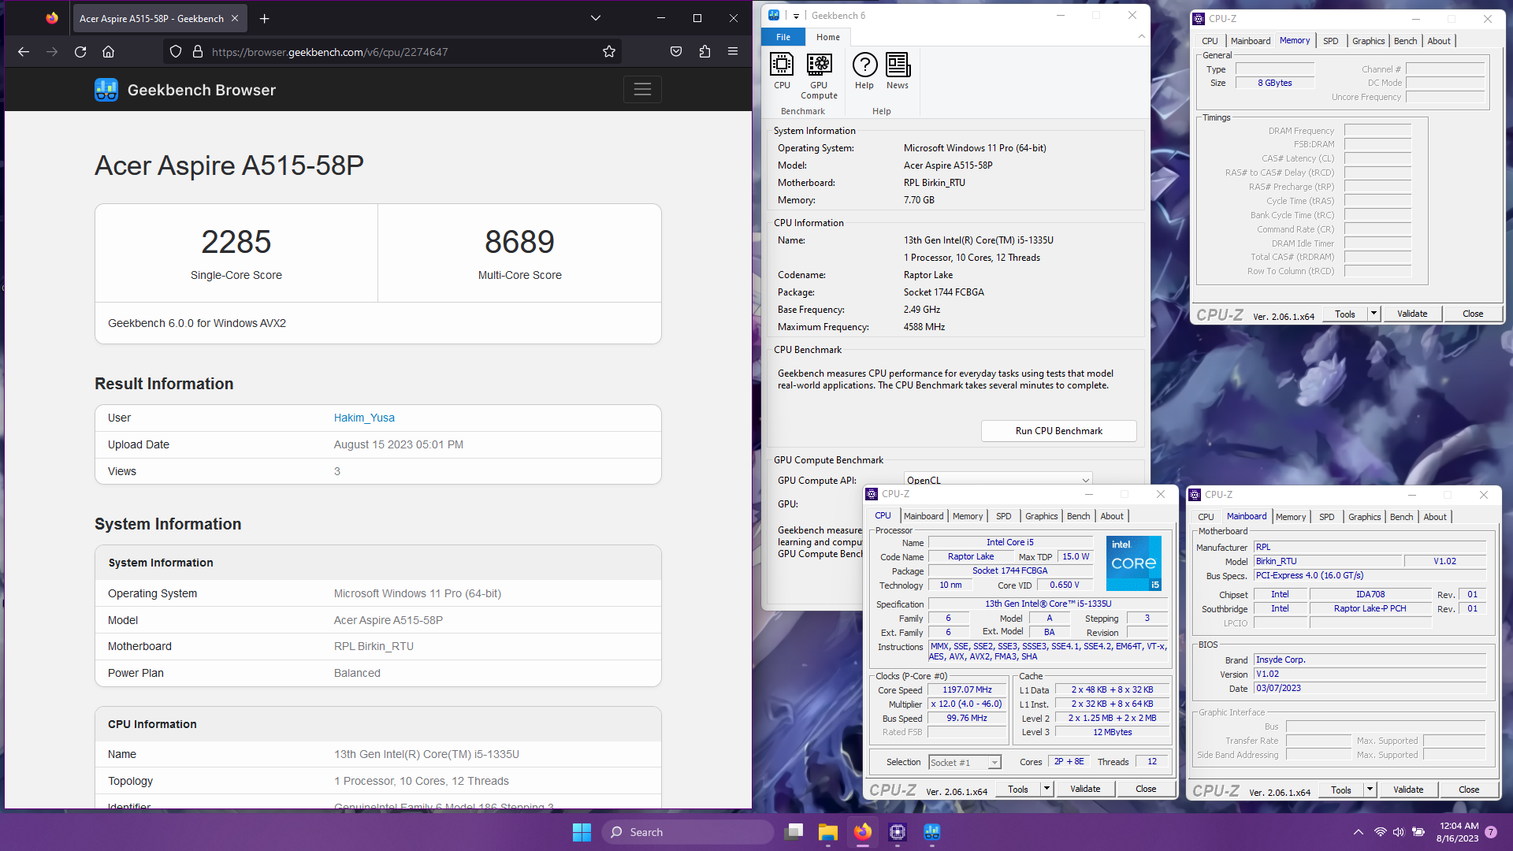Click Validate in the CPU-Z Memory window
1513x851 pixels.
pyautogui.click(x=1411, y=314)
